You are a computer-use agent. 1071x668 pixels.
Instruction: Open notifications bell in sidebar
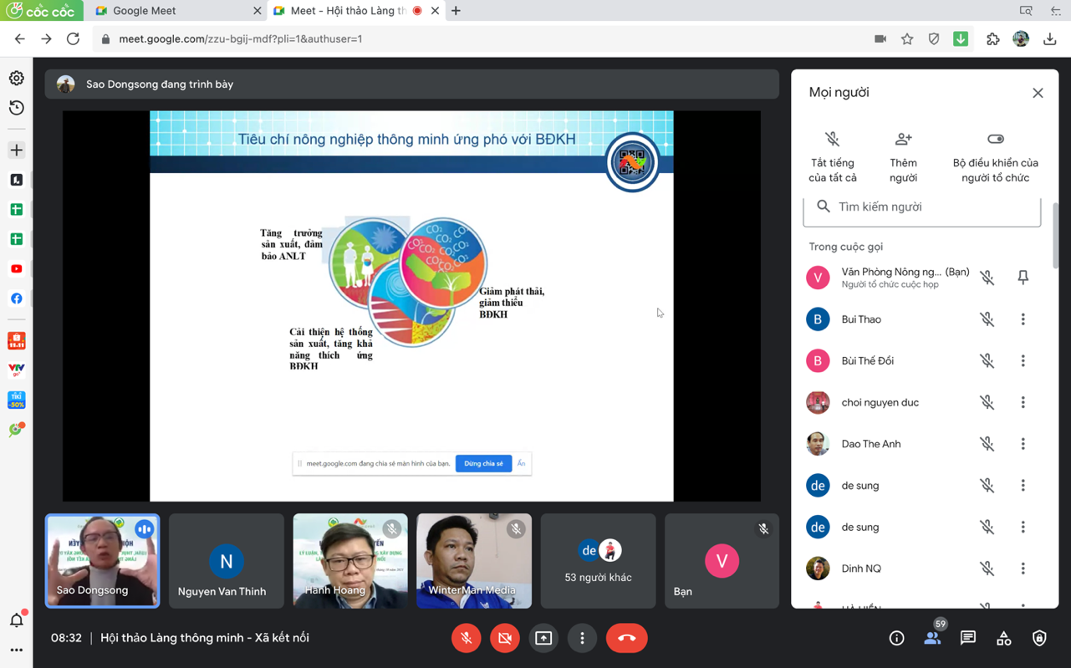click(x=17, y=620)
